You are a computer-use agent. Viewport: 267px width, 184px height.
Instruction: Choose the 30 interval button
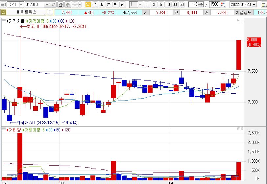point(175,4)
